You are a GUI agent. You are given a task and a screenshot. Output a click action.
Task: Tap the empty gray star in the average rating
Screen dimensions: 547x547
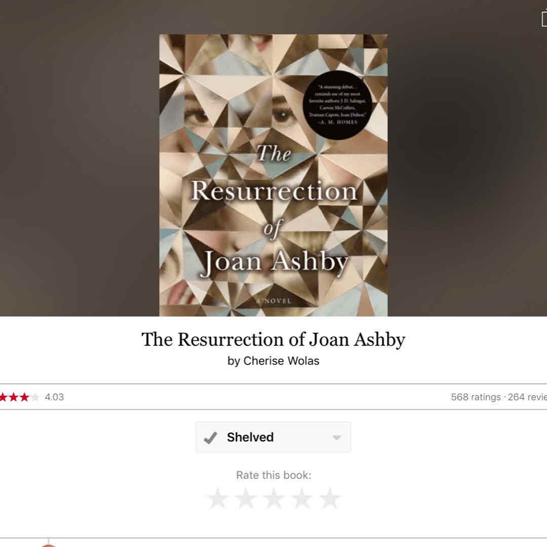pyautogui.click(x=35, y=397)
